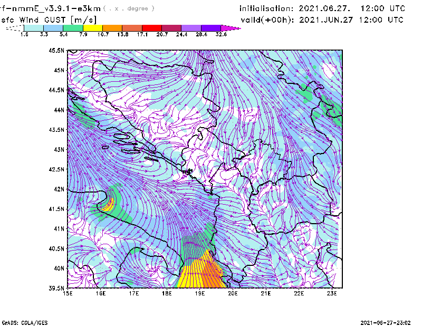This screenshot has width=422, height=326.
Task: Click the latitude label 41.5N
Action: (56, 209)
